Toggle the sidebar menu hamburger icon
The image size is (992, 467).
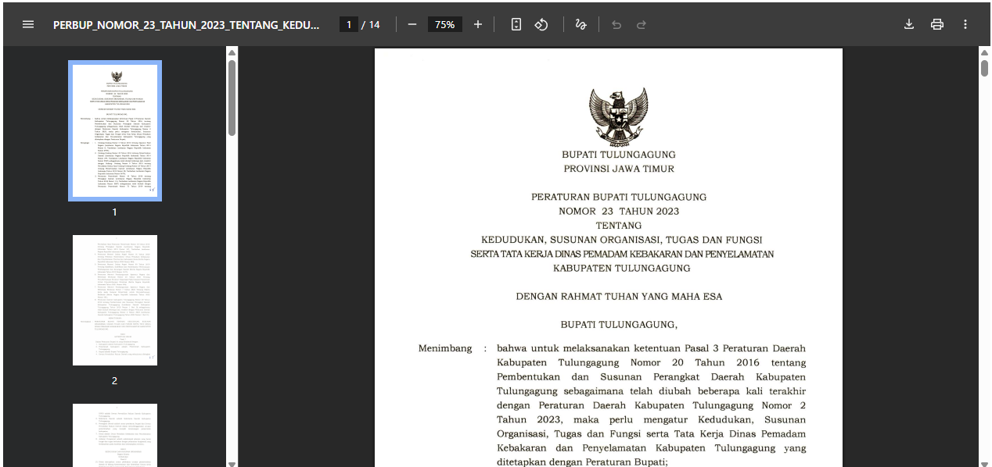click(28, 24)
